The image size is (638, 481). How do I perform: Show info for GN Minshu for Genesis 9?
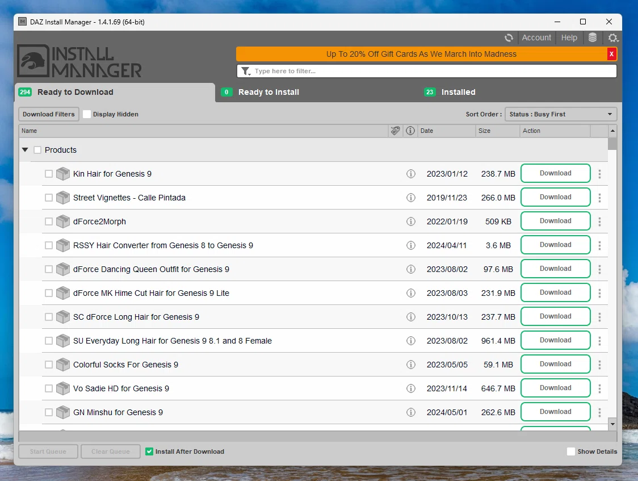pos(411,412)
